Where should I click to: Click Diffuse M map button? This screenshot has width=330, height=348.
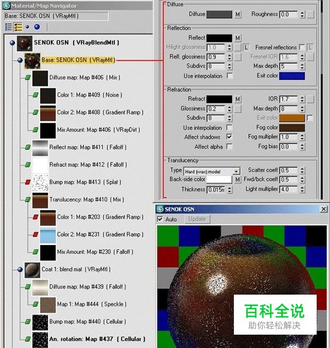point(238,14)
